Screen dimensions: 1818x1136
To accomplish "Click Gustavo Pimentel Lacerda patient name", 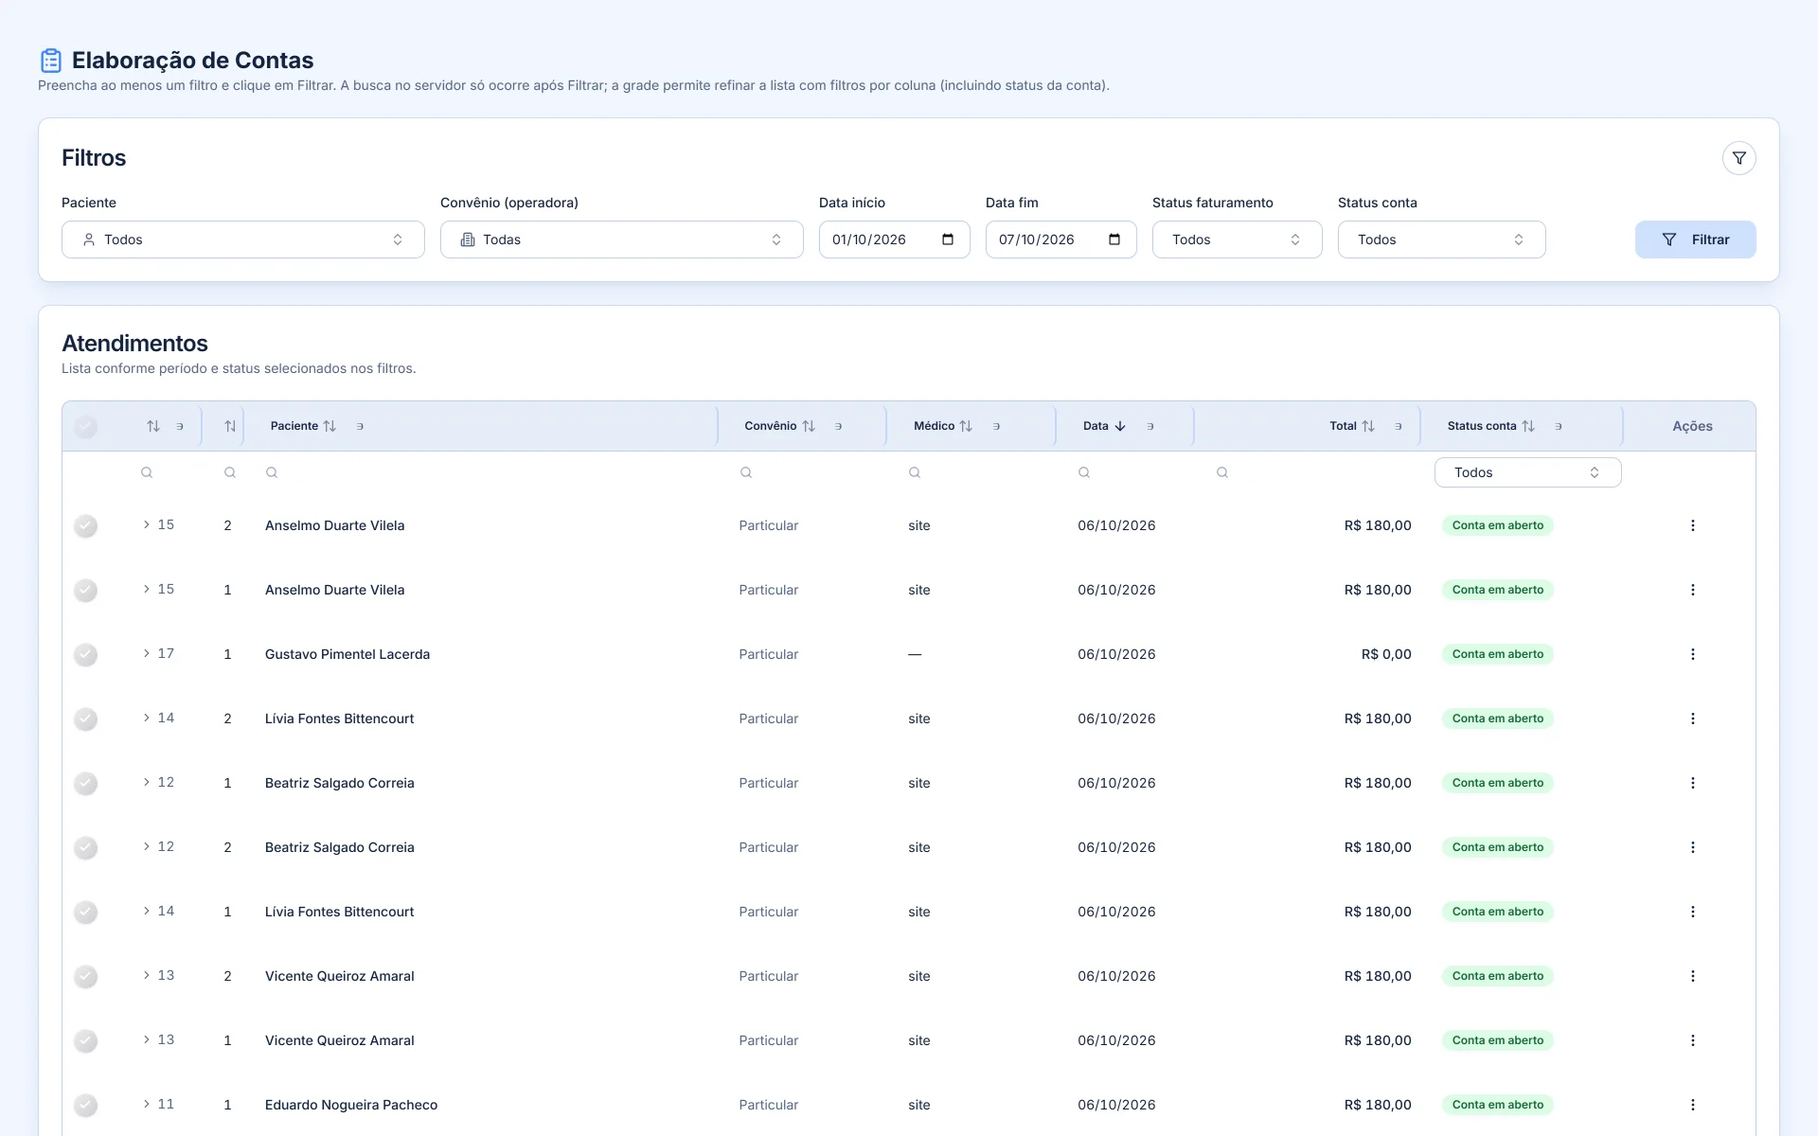I will click(348, 654).
